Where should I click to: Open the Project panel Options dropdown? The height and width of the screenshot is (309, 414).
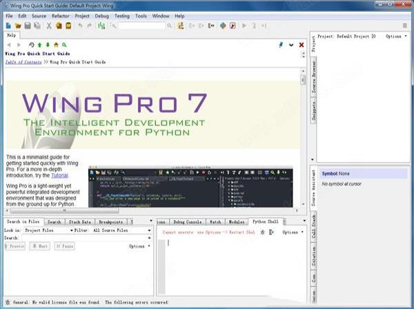click(x=396, y=37)
